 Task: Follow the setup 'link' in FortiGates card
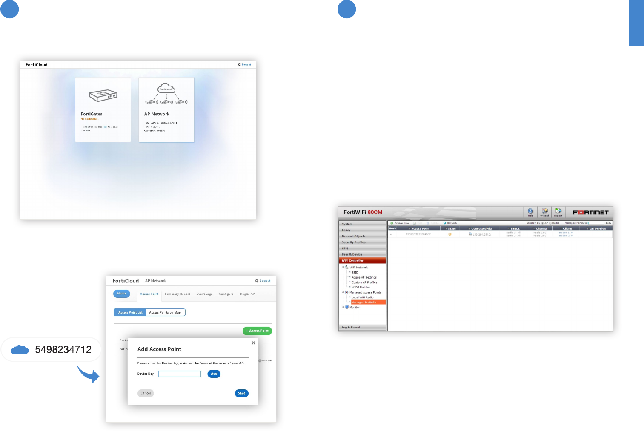(105, 127)
